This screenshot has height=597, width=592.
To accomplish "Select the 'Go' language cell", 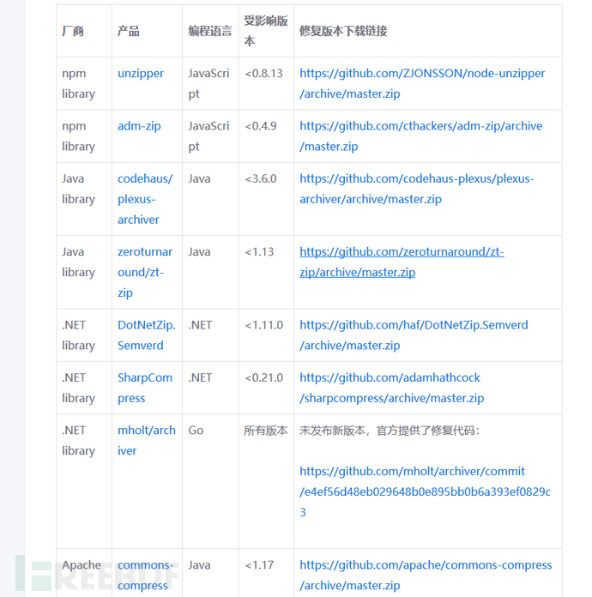I will pyautogui.click(x=196, y=431).
